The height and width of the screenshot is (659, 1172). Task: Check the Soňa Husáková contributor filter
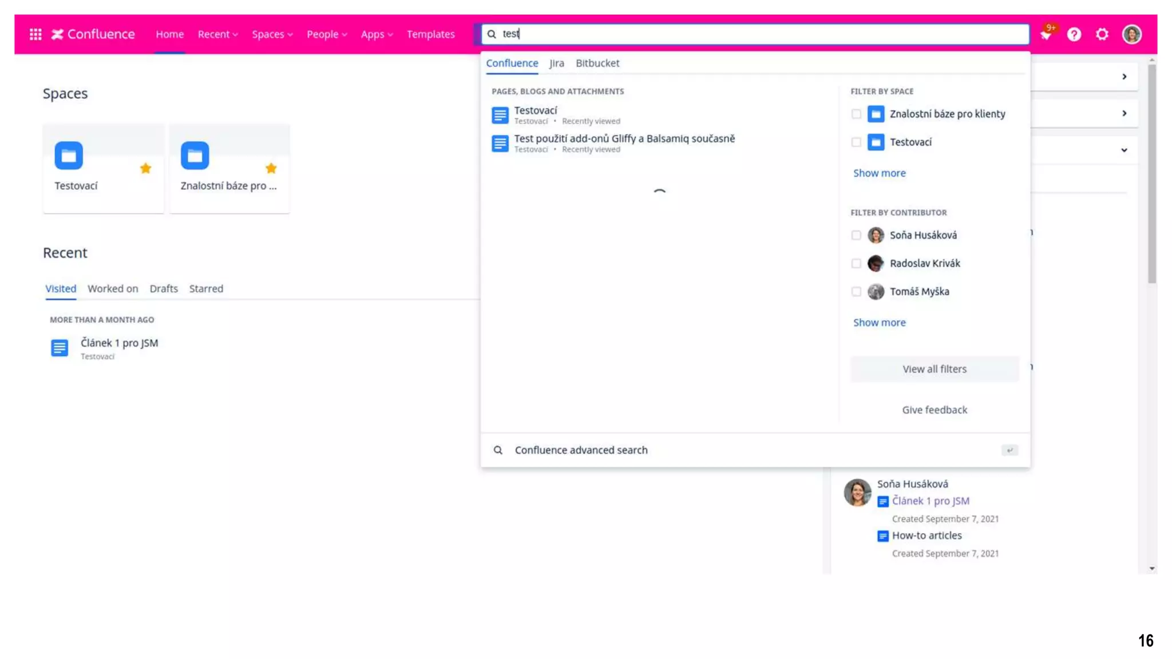click(856, 235)
